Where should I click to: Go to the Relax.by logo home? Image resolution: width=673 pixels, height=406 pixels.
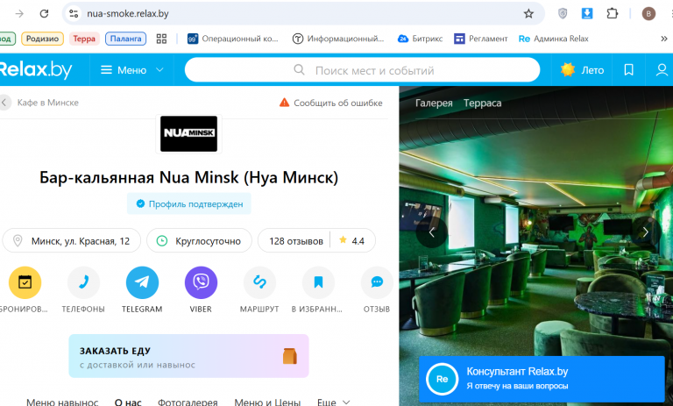(x=36, y=69)
